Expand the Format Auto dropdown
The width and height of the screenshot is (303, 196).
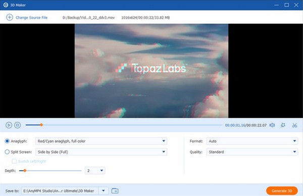pyautogui.click(x=252, y=141)
